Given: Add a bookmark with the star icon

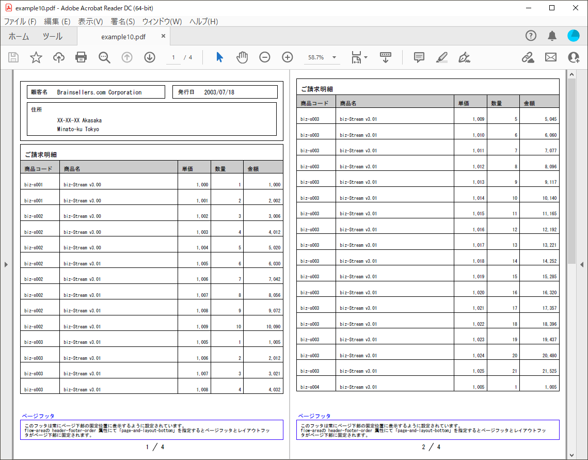Looking at the screenshot, I should pyautogui.click(x=36, y=57).
